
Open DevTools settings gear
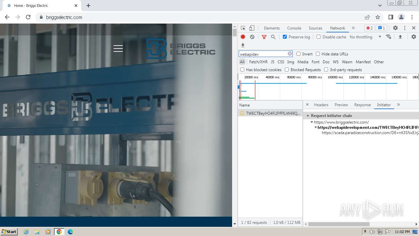tap(395, 28)
